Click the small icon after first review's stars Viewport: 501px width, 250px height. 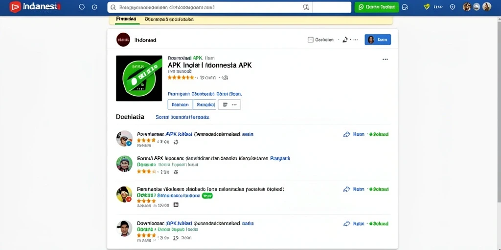(x=176, y=142)
